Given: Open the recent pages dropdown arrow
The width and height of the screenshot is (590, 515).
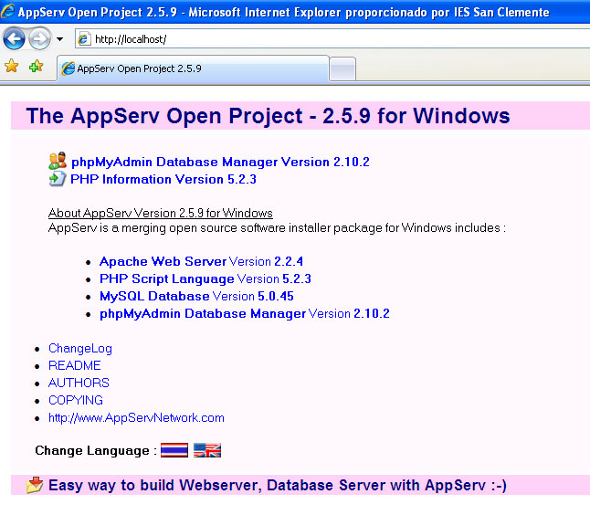Looking at the screenshot, I should click(x=60, y=38).
